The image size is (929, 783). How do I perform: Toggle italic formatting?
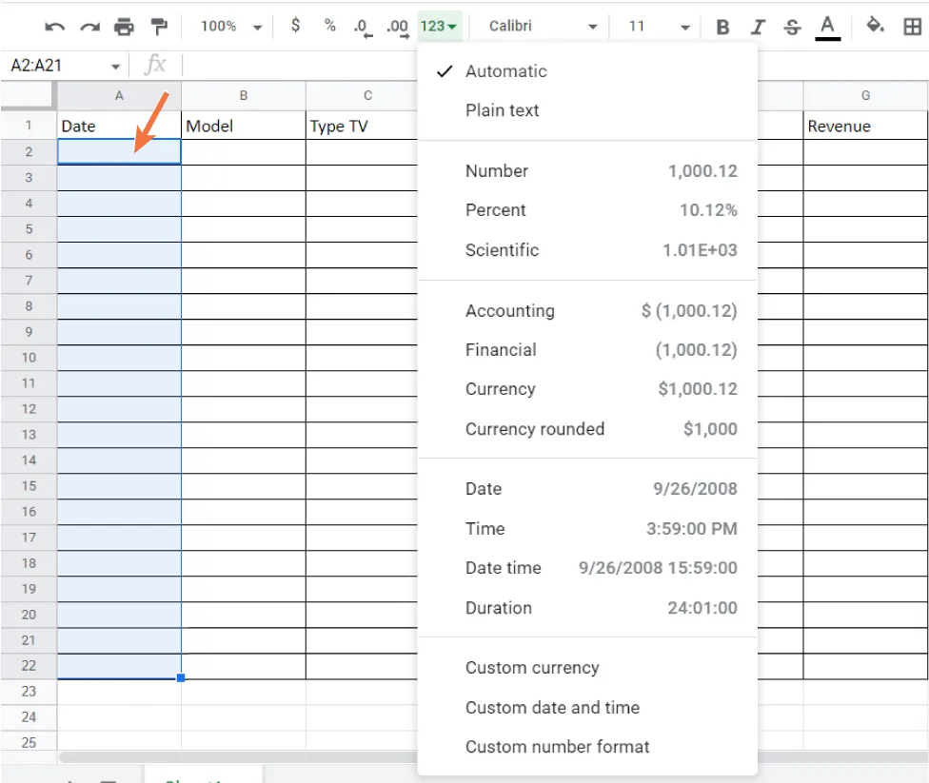tap(757, 27)
